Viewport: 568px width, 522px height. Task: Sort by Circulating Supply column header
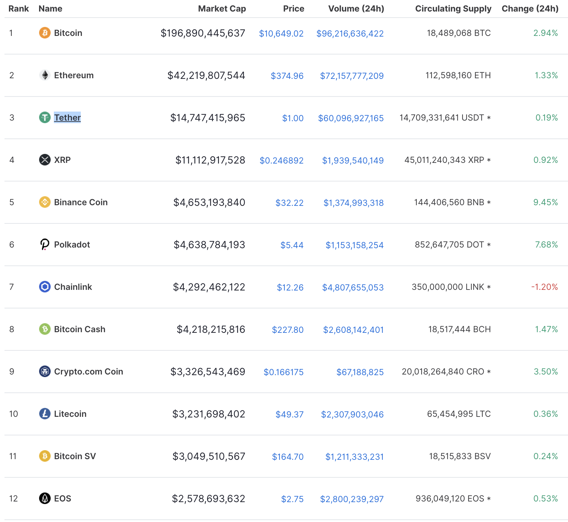(453, 9)
